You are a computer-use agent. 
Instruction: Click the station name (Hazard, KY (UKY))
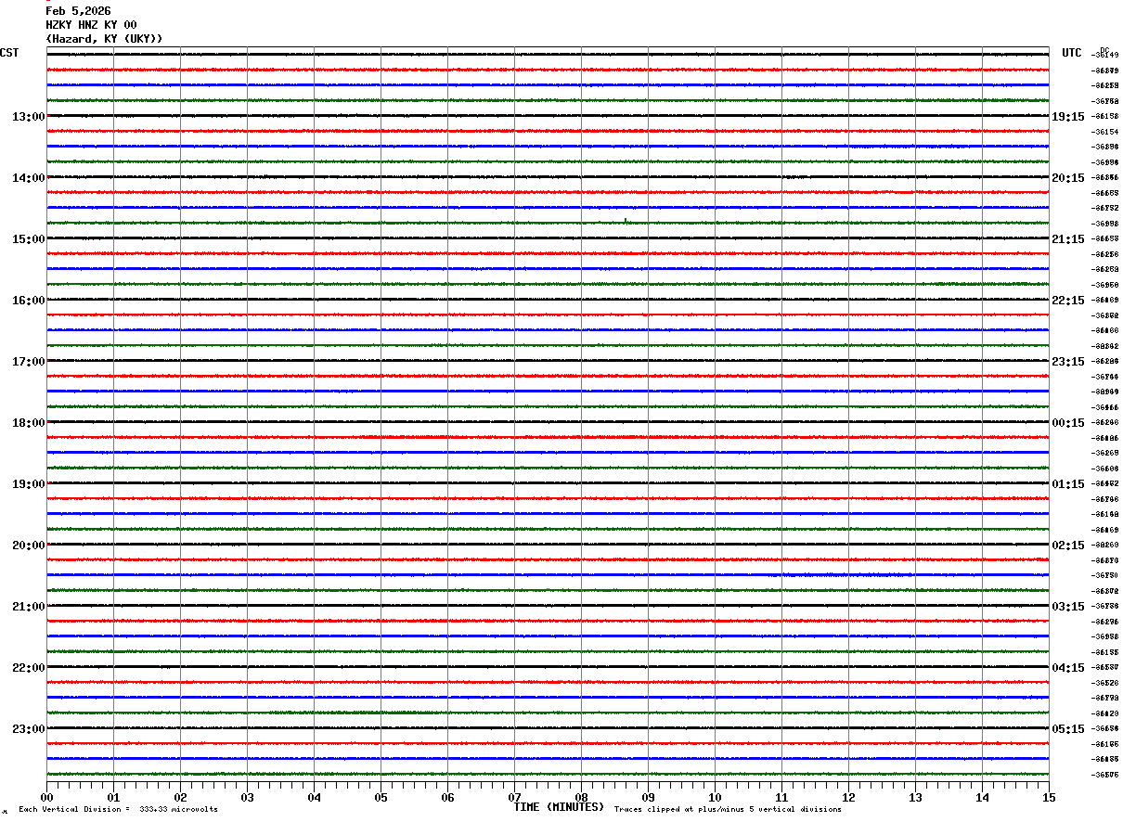104,39
